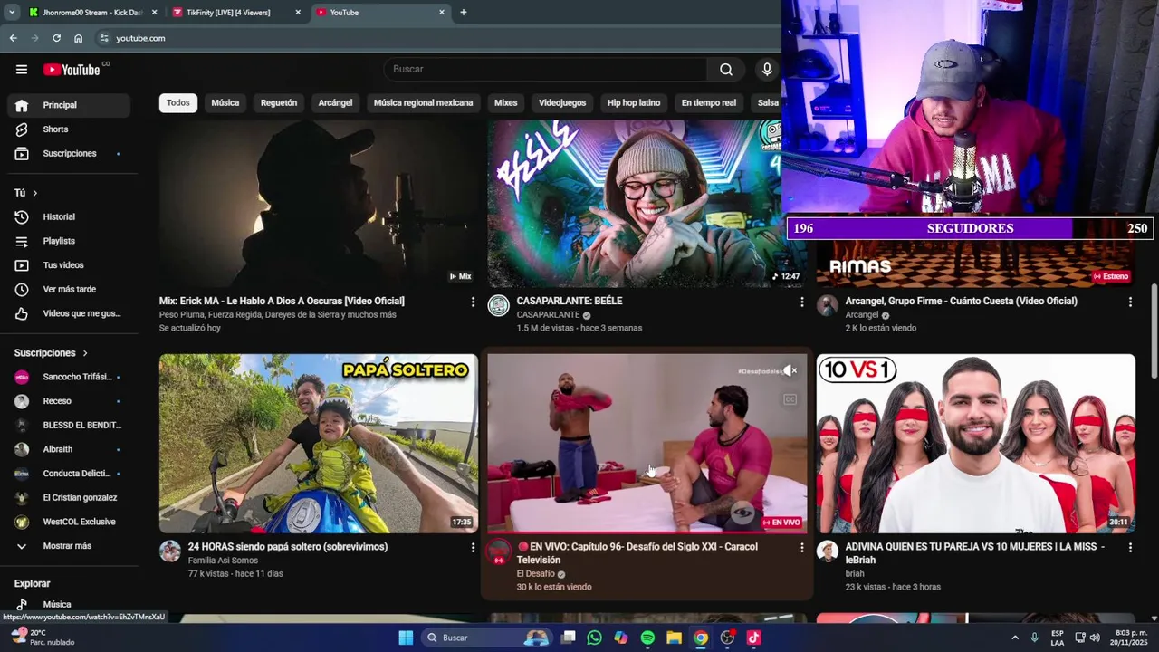Toggle subtitles on Desafío live preview
The image size is (1159, 652).
click(x=790, y=399)
